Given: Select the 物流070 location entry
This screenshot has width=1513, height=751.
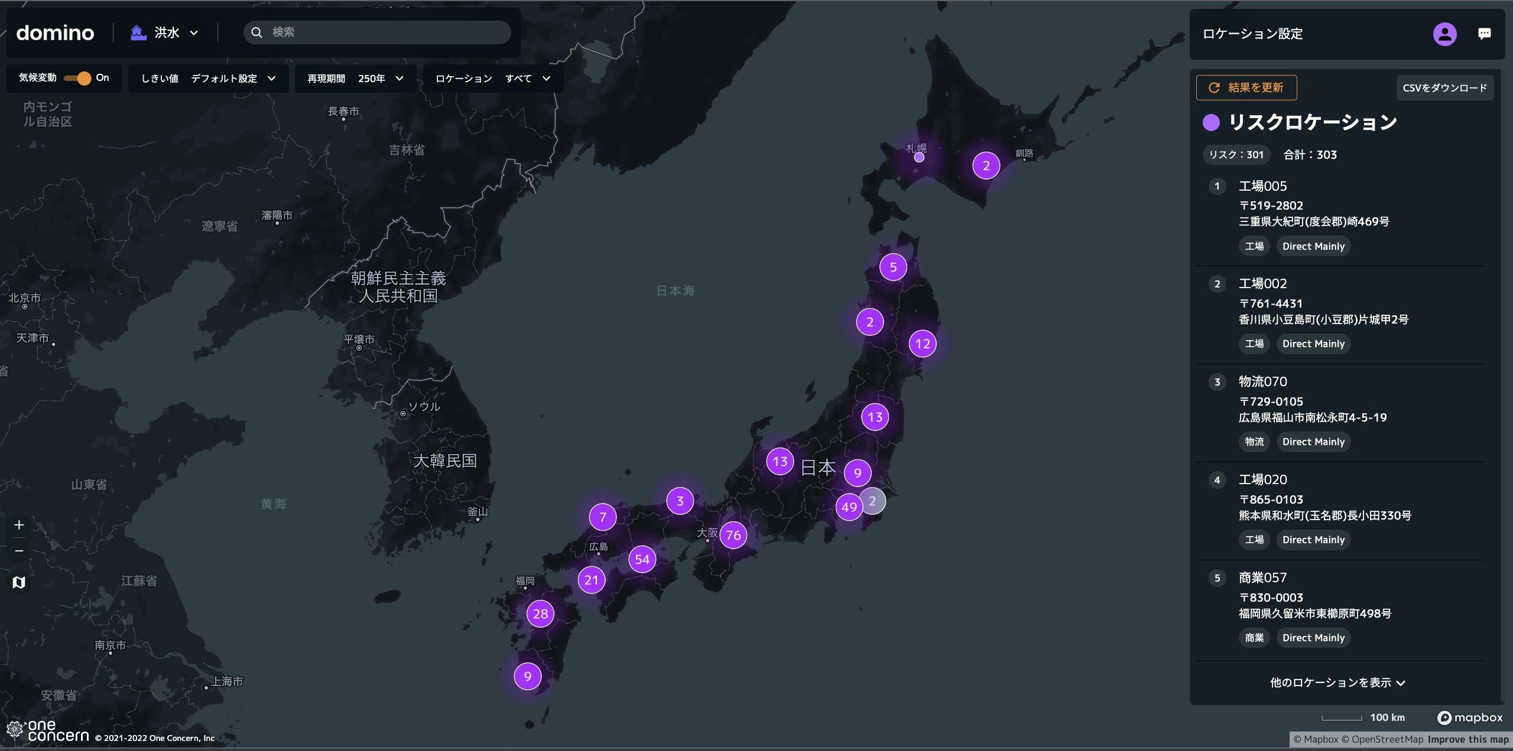Looking at the screenshot, I should click(1262, 381).
